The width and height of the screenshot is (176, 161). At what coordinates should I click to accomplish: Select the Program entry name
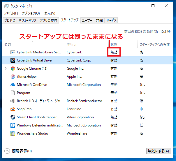[x=24, y=93]
